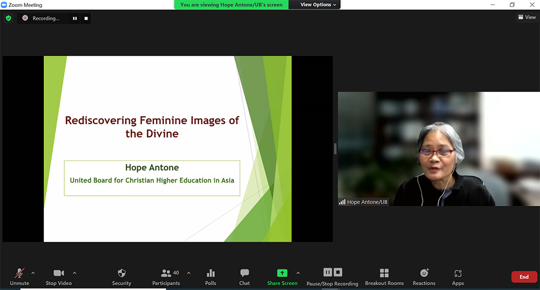
Task: Click Hope Antone/UB name label on video
Action: click(x=367, y=202)
